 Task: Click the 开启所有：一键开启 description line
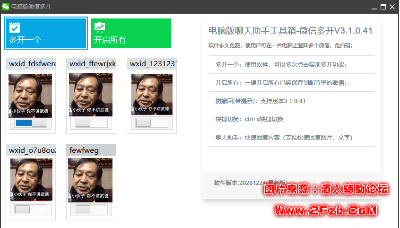point(281,83)
